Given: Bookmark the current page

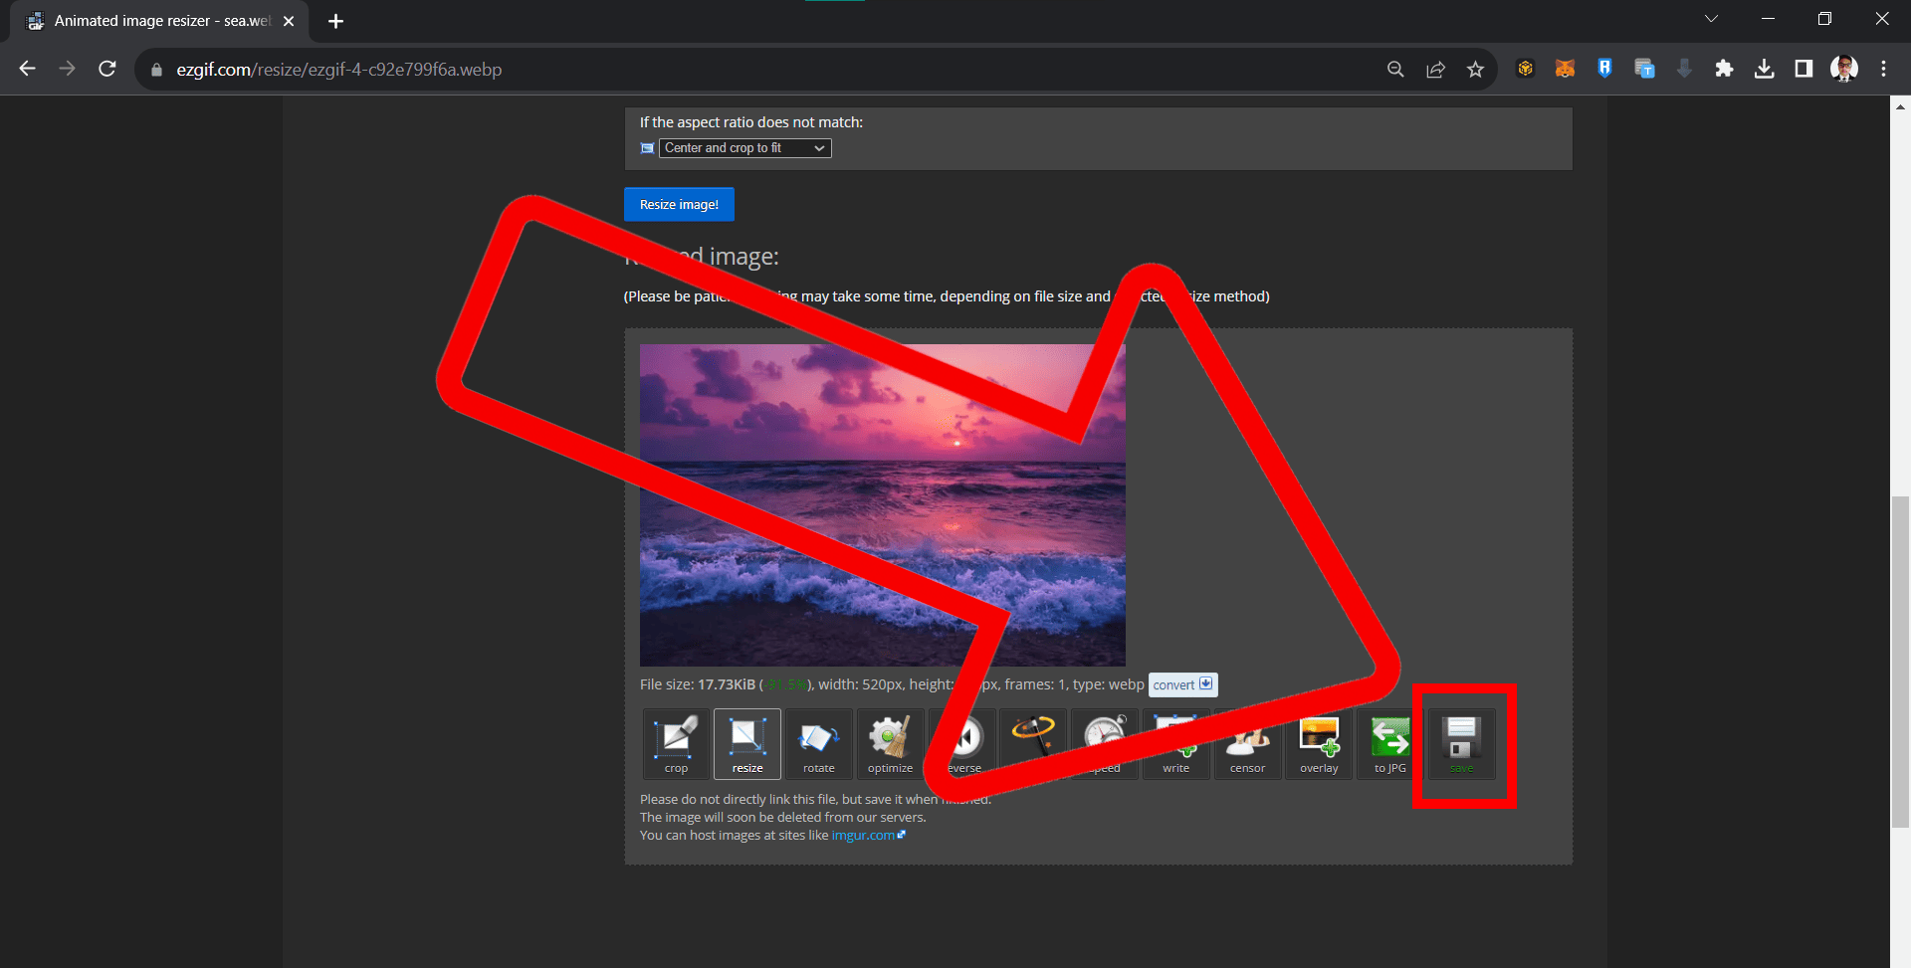Looking at the screenshot, I should point(1476,69).
